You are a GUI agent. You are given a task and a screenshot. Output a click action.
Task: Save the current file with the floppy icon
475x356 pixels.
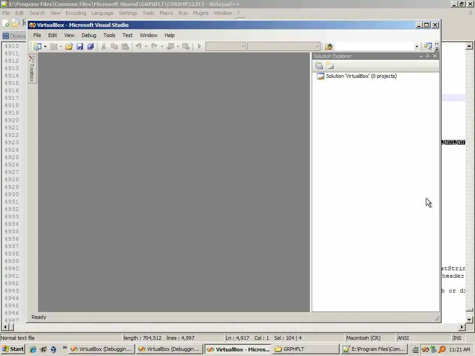pyautogui.click(x=80, y=46)
